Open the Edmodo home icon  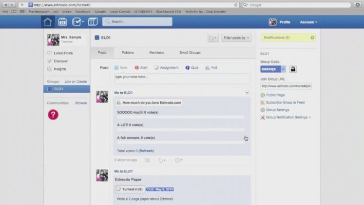(x=48, y=22)
